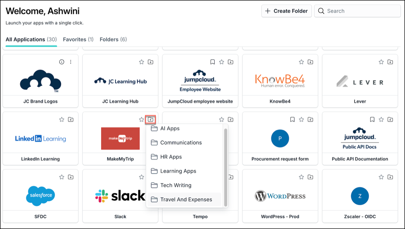Select HR Apps folder option
405x229 pixels.
tap(184, 157)
